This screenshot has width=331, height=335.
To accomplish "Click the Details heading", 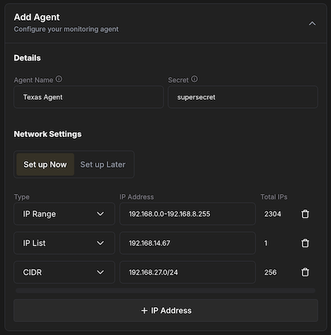I will pyautogui.click(x=27, y=58).
